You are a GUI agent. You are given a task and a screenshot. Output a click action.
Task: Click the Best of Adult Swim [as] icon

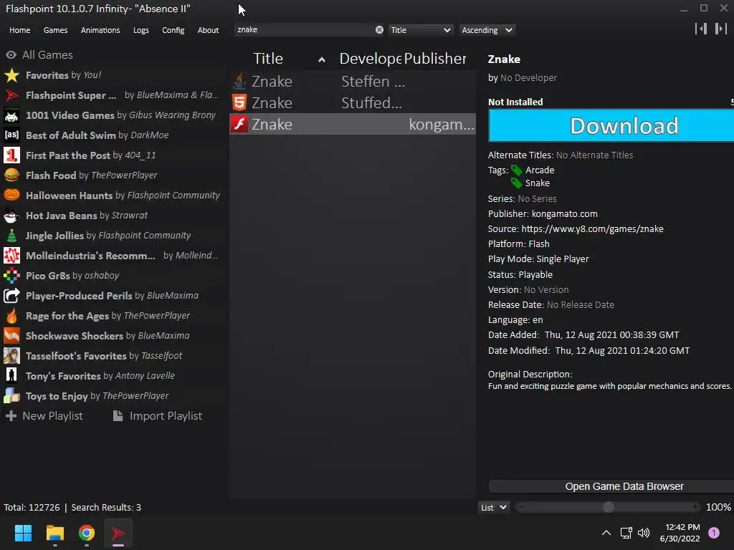point(11,135)
